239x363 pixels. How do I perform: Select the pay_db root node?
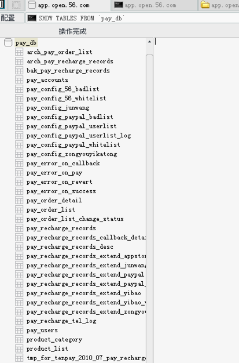[x=25, y=43]
